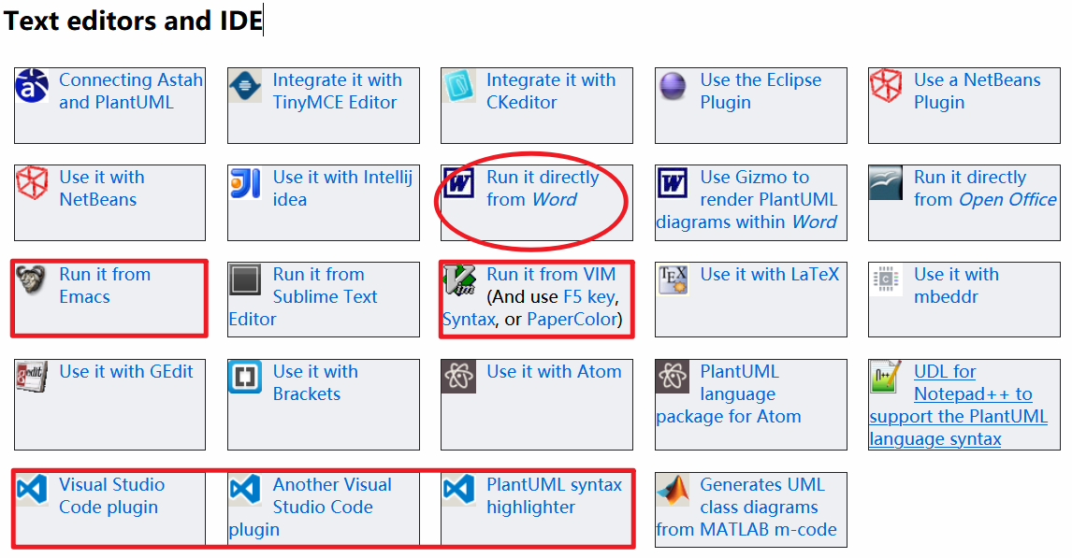Click the VIM icon
The height and width of the screenshot is (558, 1072).
tap(458, 280)
